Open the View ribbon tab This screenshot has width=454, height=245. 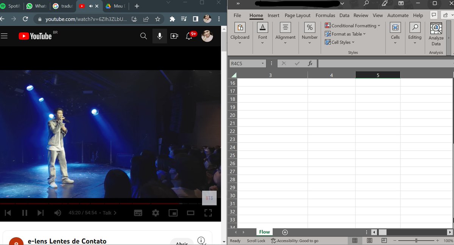pyautogui.click(x=378, y=15)
